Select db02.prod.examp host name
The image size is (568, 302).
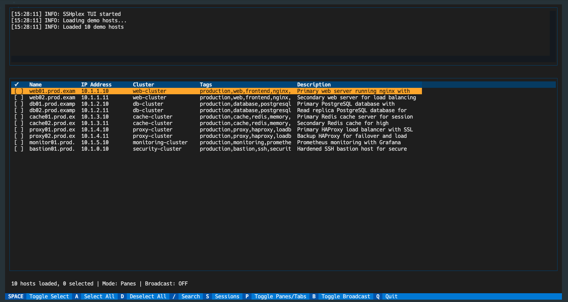point(52,110)
